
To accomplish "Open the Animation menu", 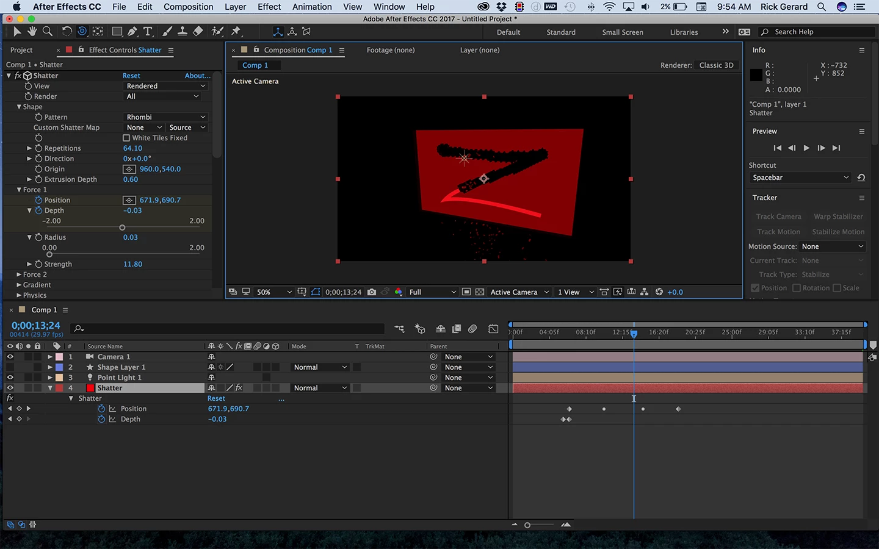I will pyautogui.click(x=312, y=7).
